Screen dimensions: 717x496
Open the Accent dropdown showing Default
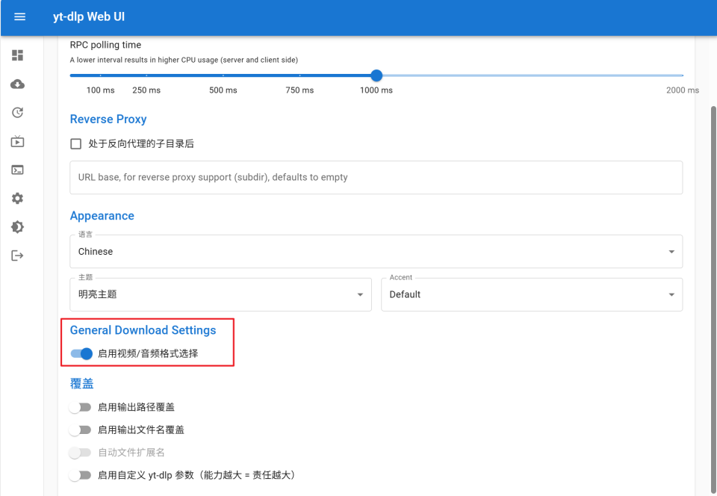click(x=532, y=294)
